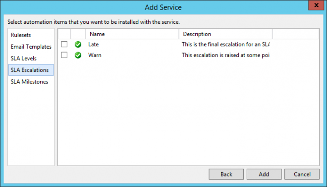Click the green checkmark icon beside Warn
This screenshot has width=327, height=187.
[x=78, y=55]
